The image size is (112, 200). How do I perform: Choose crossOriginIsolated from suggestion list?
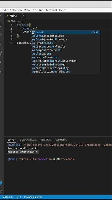(66, 64)
